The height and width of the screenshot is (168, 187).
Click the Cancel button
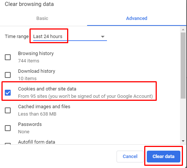coord(130,157)
